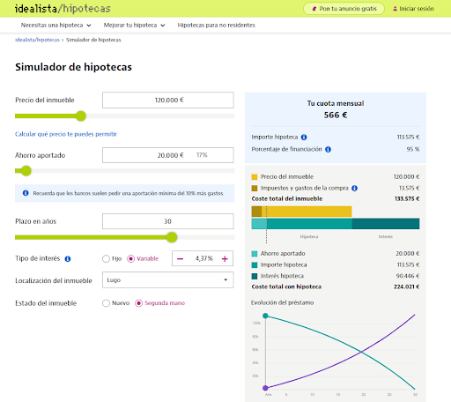The height and width of the screenshot is (402, 451).
Task: Click info icon beside Impuestos y gastos
Action: [x=354, y=188]
